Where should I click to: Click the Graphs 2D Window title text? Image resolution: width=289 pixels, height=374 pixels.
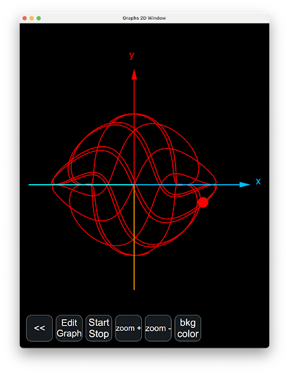tap(144, 18)
